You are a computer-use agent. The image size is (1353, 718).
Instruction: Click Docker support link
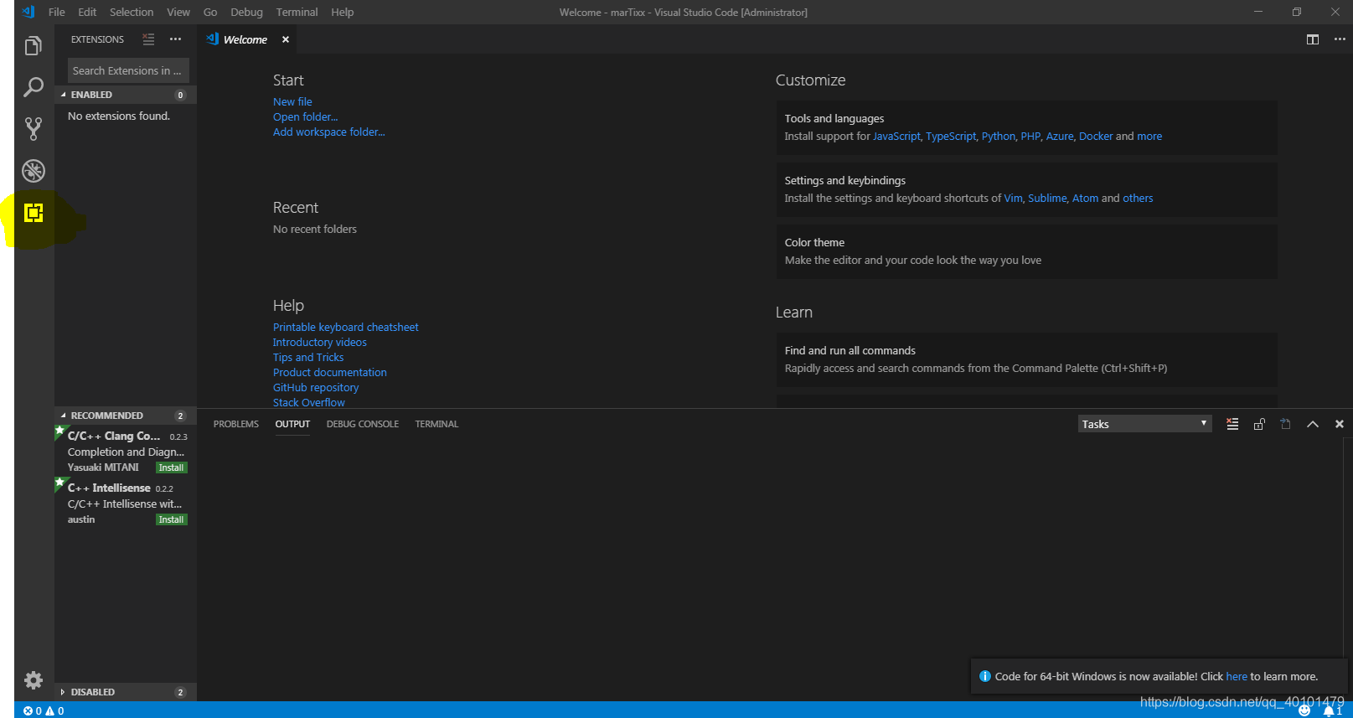point(1096,136)
